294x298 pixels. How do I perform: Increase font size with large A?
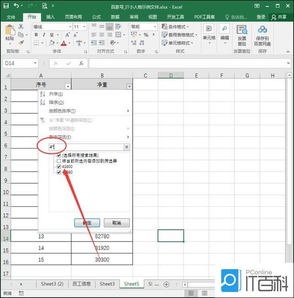pos(67,35)
